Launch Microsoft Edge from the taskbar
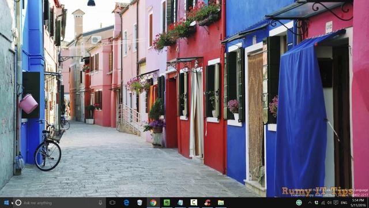This screenshot has height=208, width=369. [x=126, y=203]
